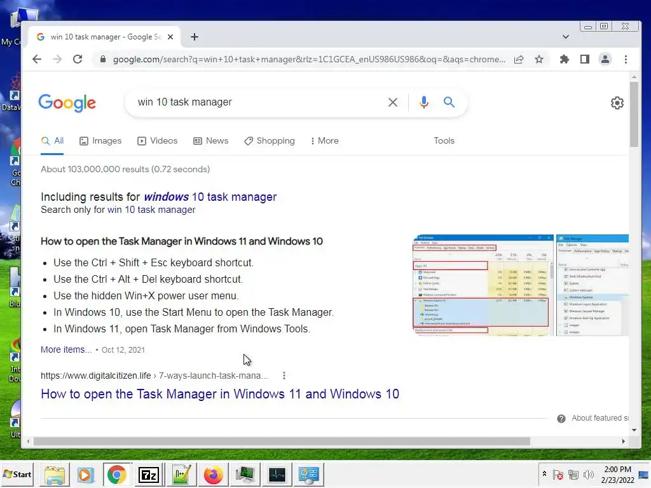This screenshot has height=488, width=651.
Task: Open the search Tools options
Action: (x=444, y=140)
